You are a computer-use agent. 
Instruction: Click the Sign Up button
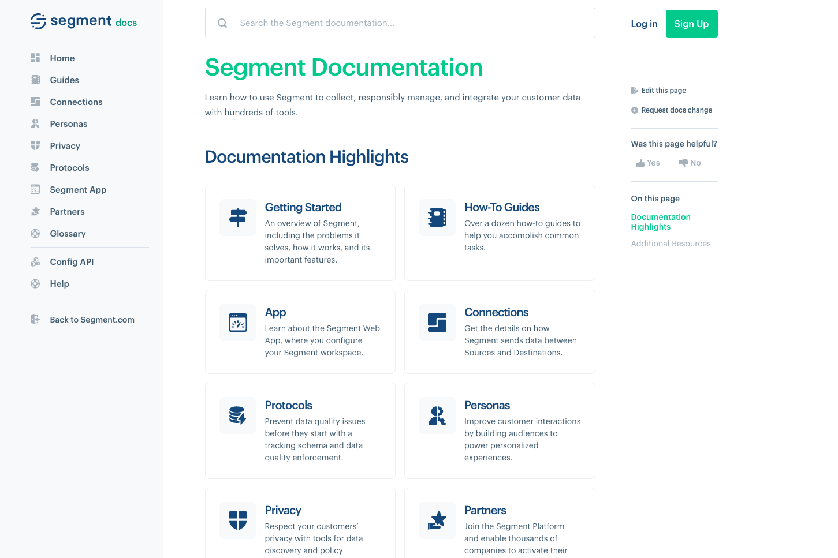pos(691,24)
